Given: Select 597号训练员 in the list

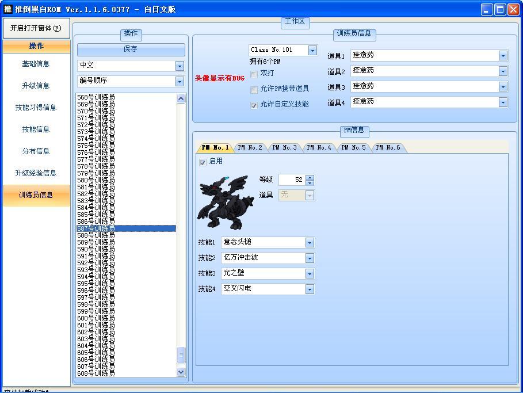Looking at the screenshot, I should pos(127,297).
